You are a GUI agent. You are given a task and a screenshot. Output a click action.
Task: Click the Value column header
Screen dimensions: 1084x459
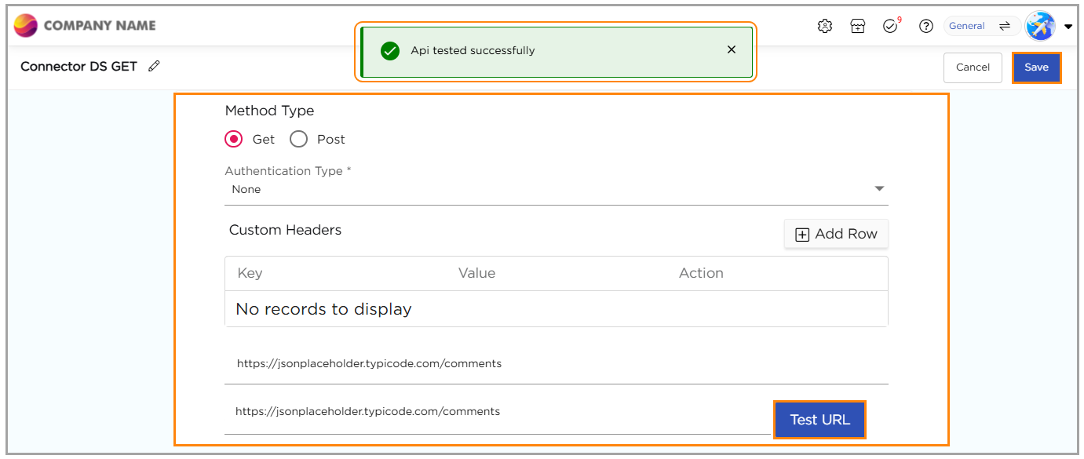tap(476, 273)
